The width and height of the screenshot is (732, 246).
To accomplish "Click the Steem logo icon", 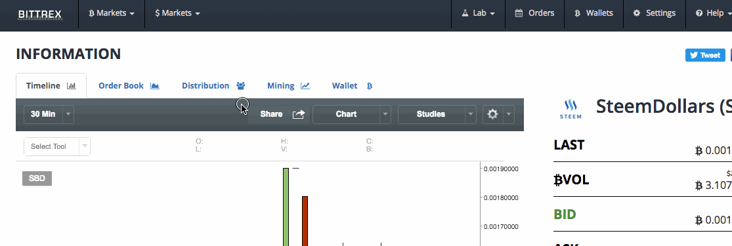I will coord(571,110).
